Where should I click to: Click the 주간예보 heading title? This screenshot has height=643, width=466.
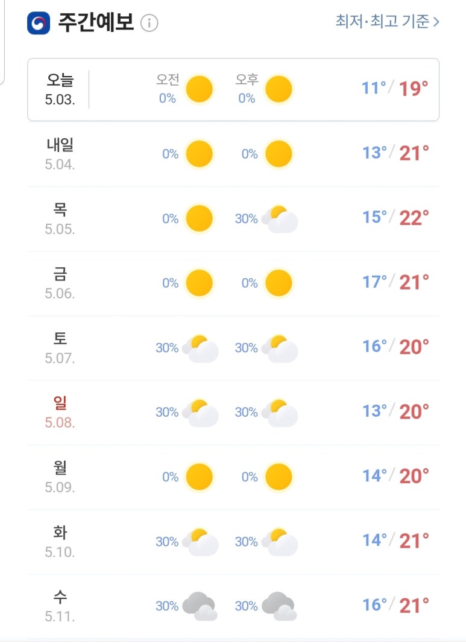click(96, 22)
